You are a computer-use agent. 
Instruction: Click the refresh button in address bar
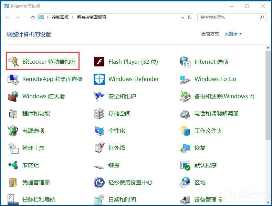190,17
